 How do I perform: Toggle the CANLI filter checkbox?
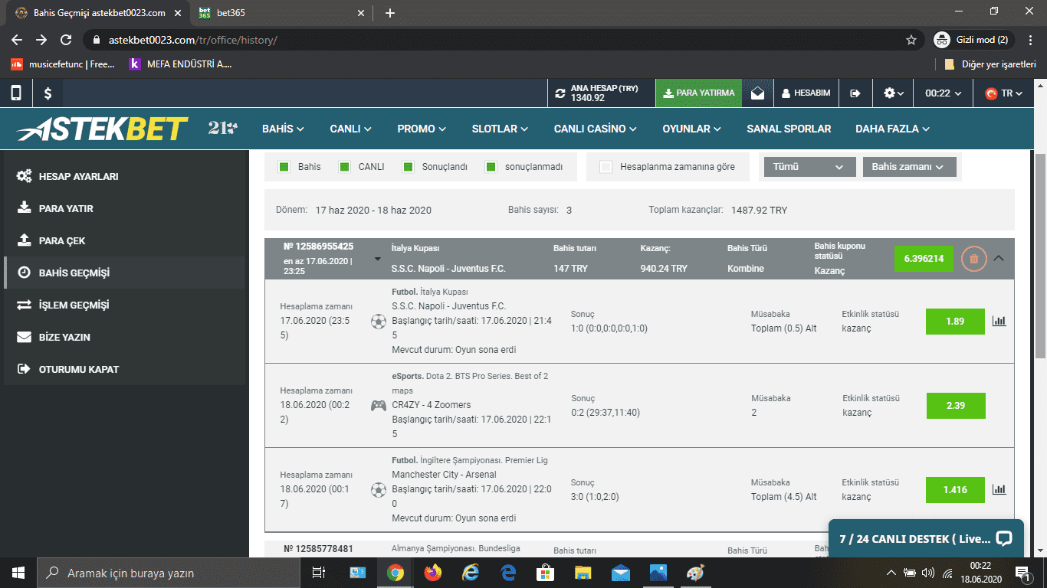(344, 166)
